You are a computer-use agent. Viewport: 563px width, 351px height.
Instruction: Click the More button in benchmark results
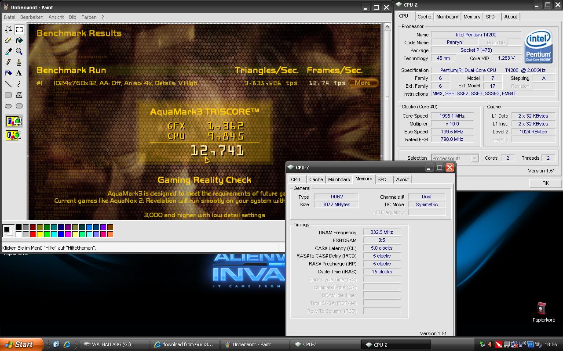pyautogui.click(x=362, y=82)
